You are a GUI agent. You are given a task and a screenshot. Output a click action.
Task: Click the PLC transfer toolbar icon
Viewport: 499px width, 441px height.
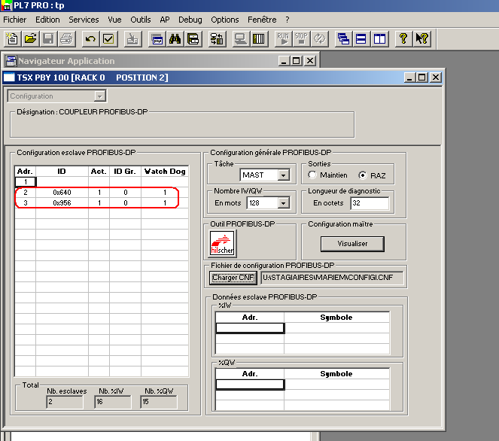coord(217,39)
